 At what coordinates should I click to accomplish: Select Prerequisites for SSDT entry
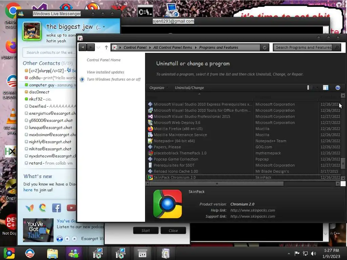[x=243, y=165]
